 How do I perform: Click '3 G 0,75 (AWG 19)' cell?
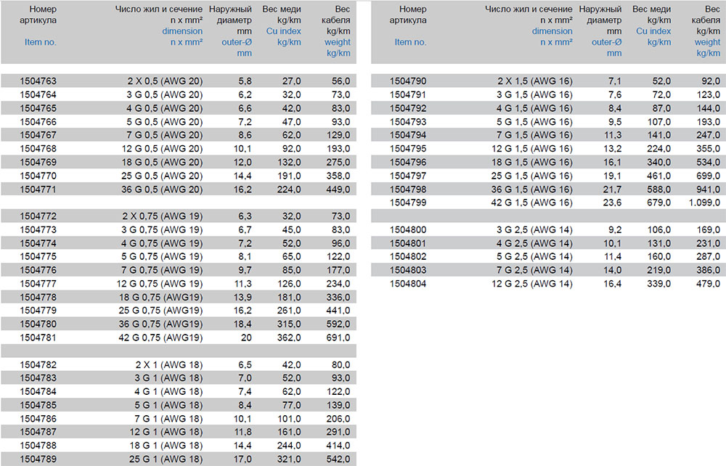(162, 229)
